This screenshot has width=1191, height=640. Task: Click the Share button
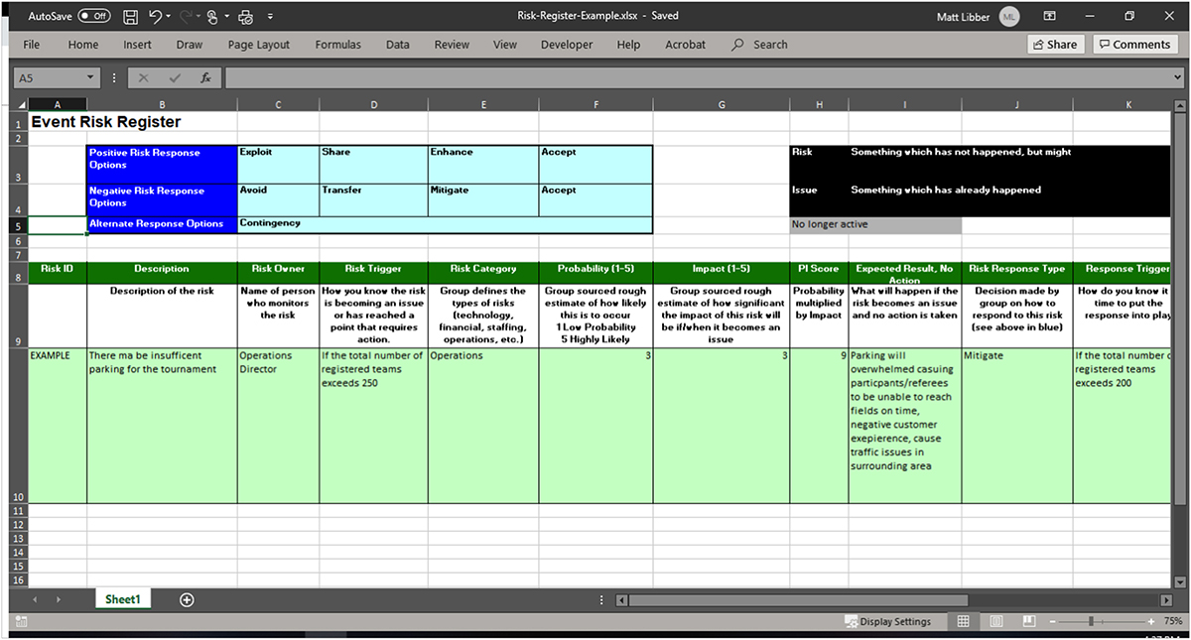click(1054, 45)
